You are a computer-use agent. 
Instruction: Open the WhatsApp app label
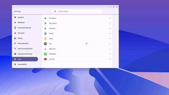(x=52, y=54)
